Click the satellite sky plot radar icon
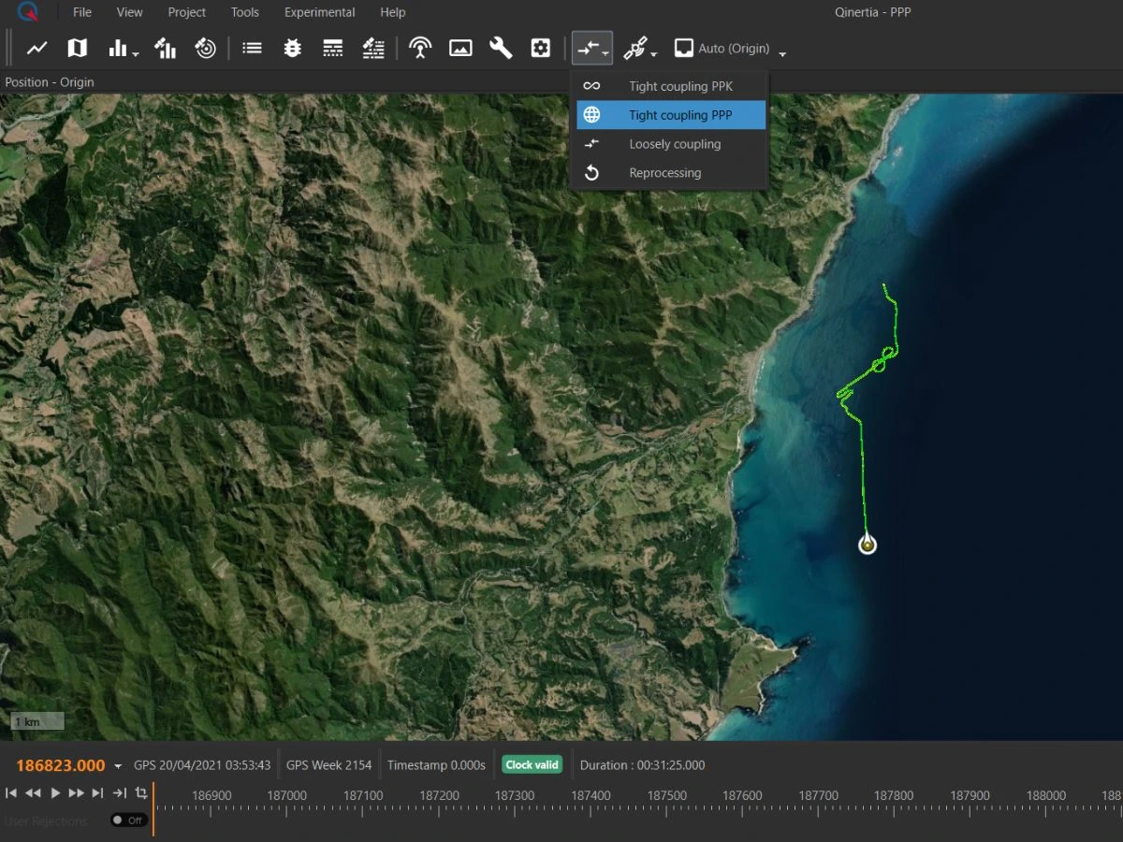 (206, 48)
